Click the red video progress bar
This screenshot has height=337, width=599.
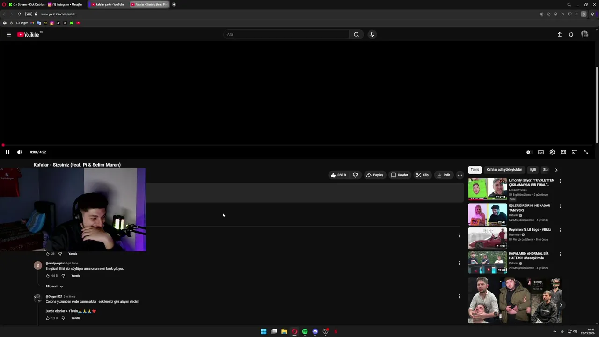tap(298, 145)
